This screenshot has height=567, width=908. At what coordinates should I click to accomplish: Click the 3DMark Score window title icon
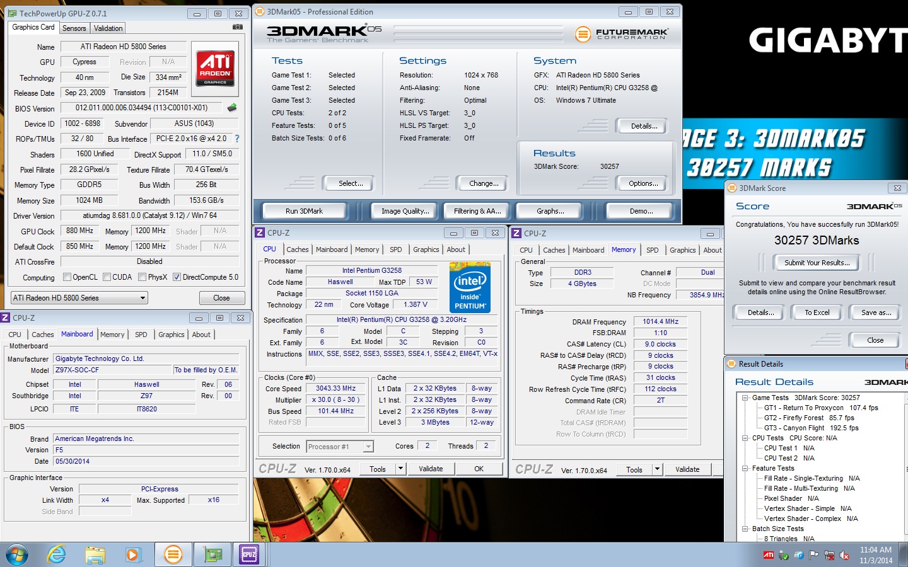tap(732, 188)
